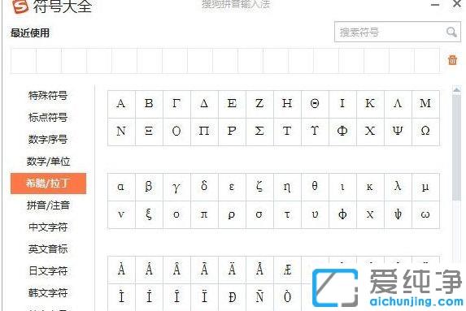This screenshot has width=466, height=311.
Task: Insert uppercase Greek Δ symbol
Action: tap(204, 104)
